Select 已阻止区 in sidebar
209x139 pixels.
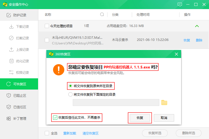[x=19, y=95]
